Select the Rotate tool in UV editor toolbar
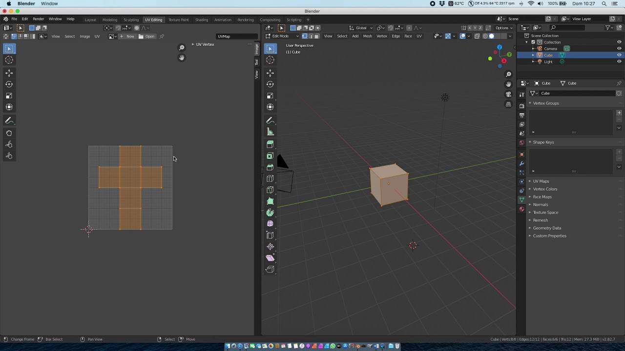Viewport: 625px width, 351px height. 9,84
